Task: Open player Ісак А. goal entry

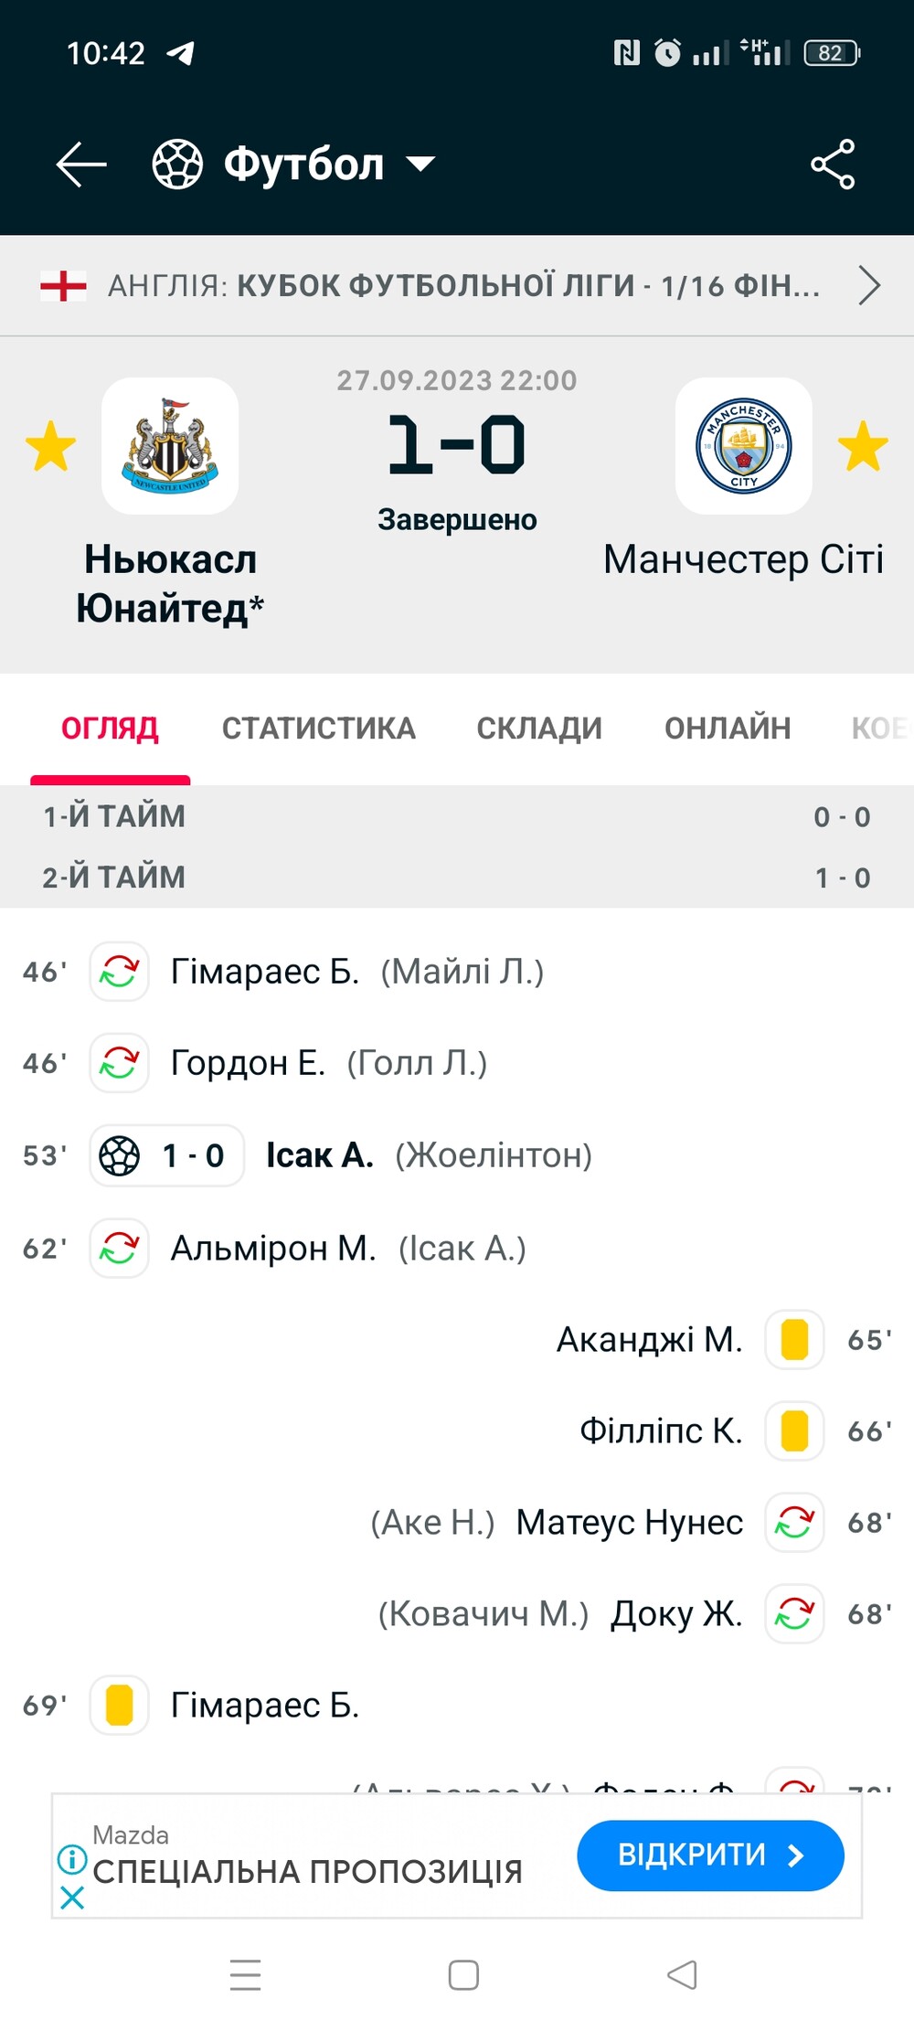Action: point(319,1155)
